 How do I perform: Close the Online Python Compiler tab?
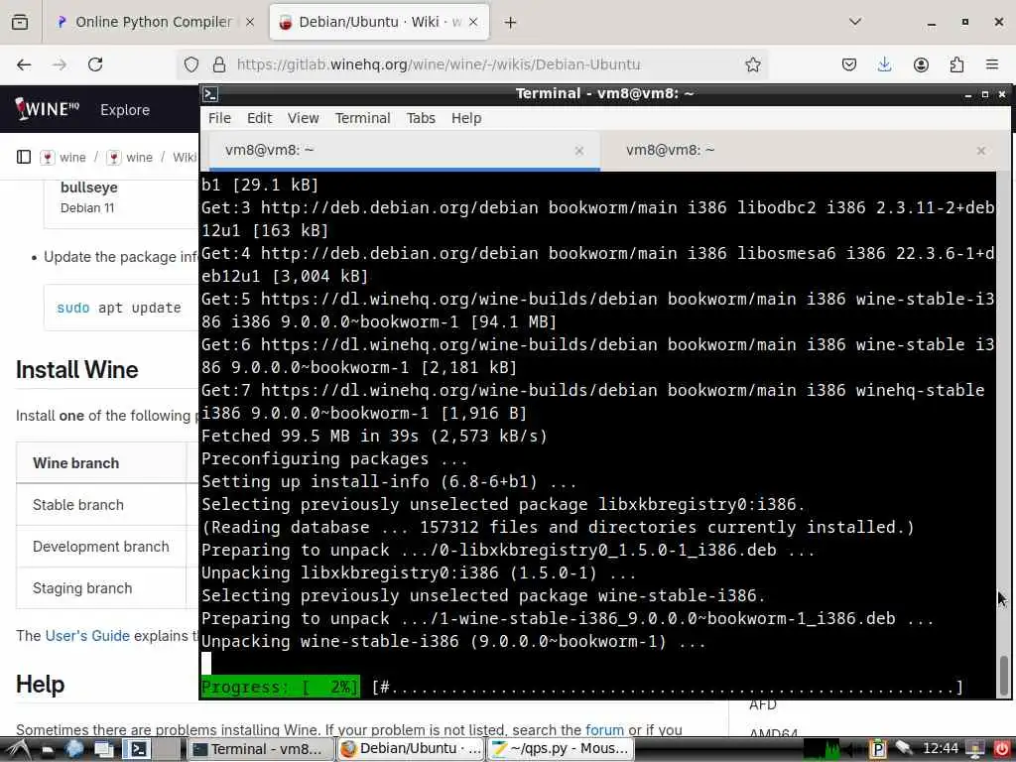click(249, 22)
